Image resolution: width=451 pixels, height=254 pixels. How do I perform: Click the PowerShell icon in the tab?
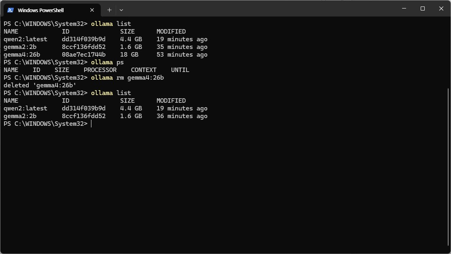pyautogui.click(x=11, y=10)
